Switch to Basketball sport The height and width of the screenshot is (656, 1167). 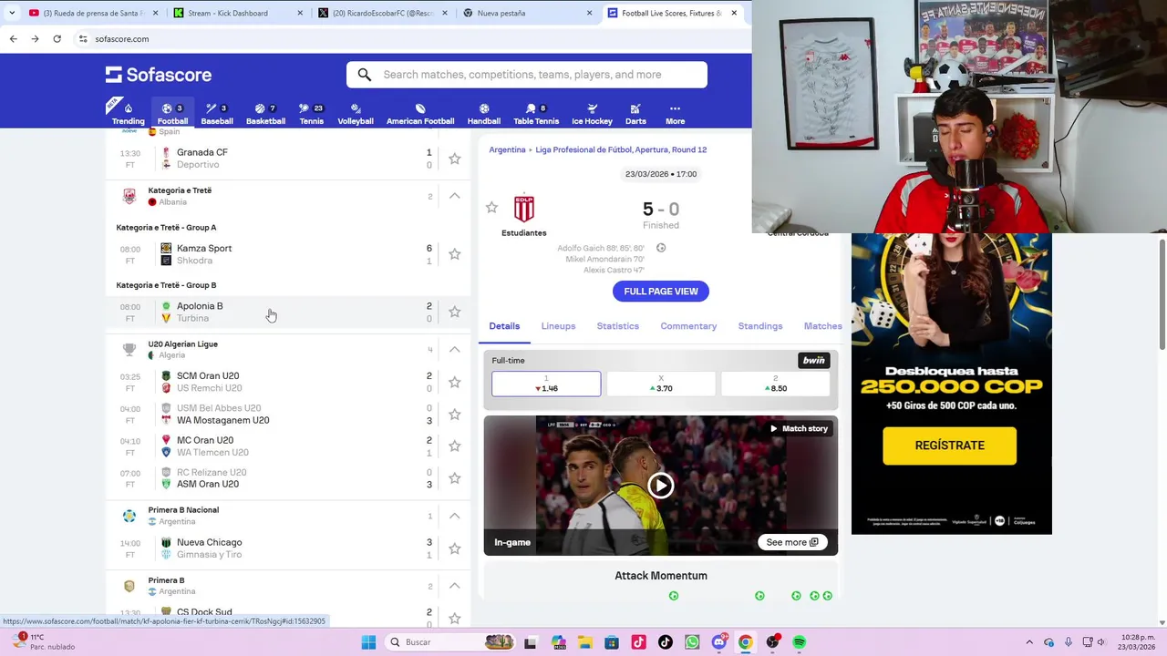265,114
